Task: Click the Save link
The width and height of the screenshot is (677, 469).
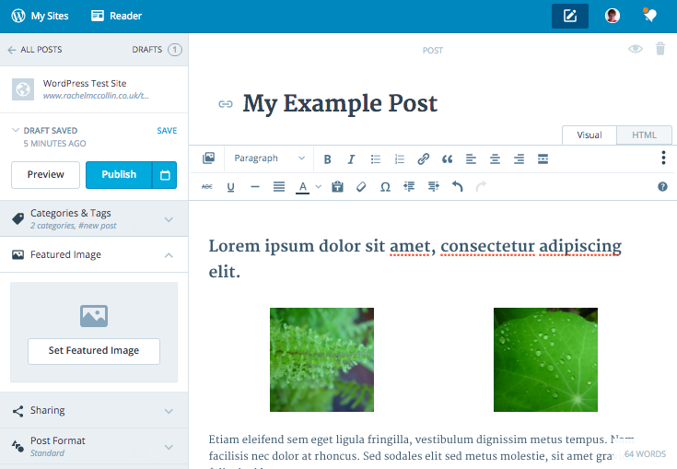Action: click(167, 131)
